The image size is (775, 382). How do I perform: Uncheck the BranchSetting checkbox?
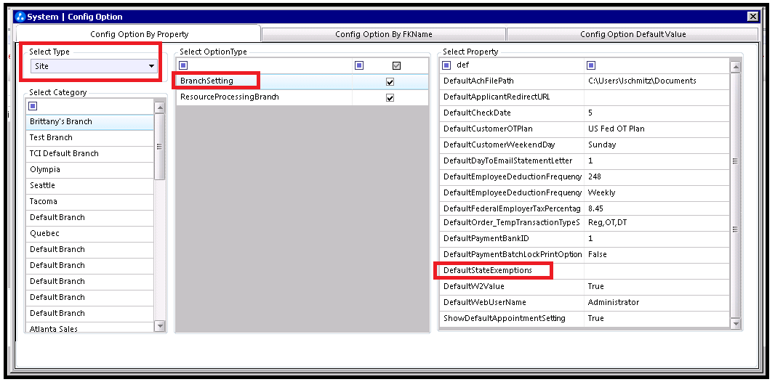pyautogui.click(x=390, y=82)
